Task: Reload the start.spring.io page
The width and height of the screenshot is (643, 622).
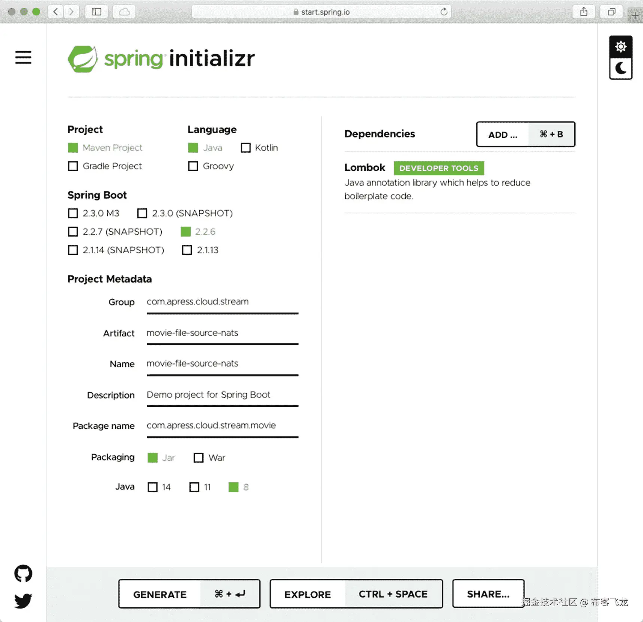Action: tap(444, 12)
